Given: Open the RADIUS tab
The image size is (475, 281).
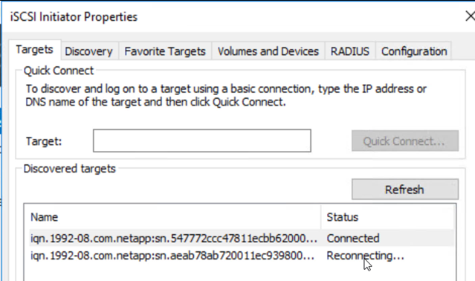Looking at the screenshot, I should (350, 51).
